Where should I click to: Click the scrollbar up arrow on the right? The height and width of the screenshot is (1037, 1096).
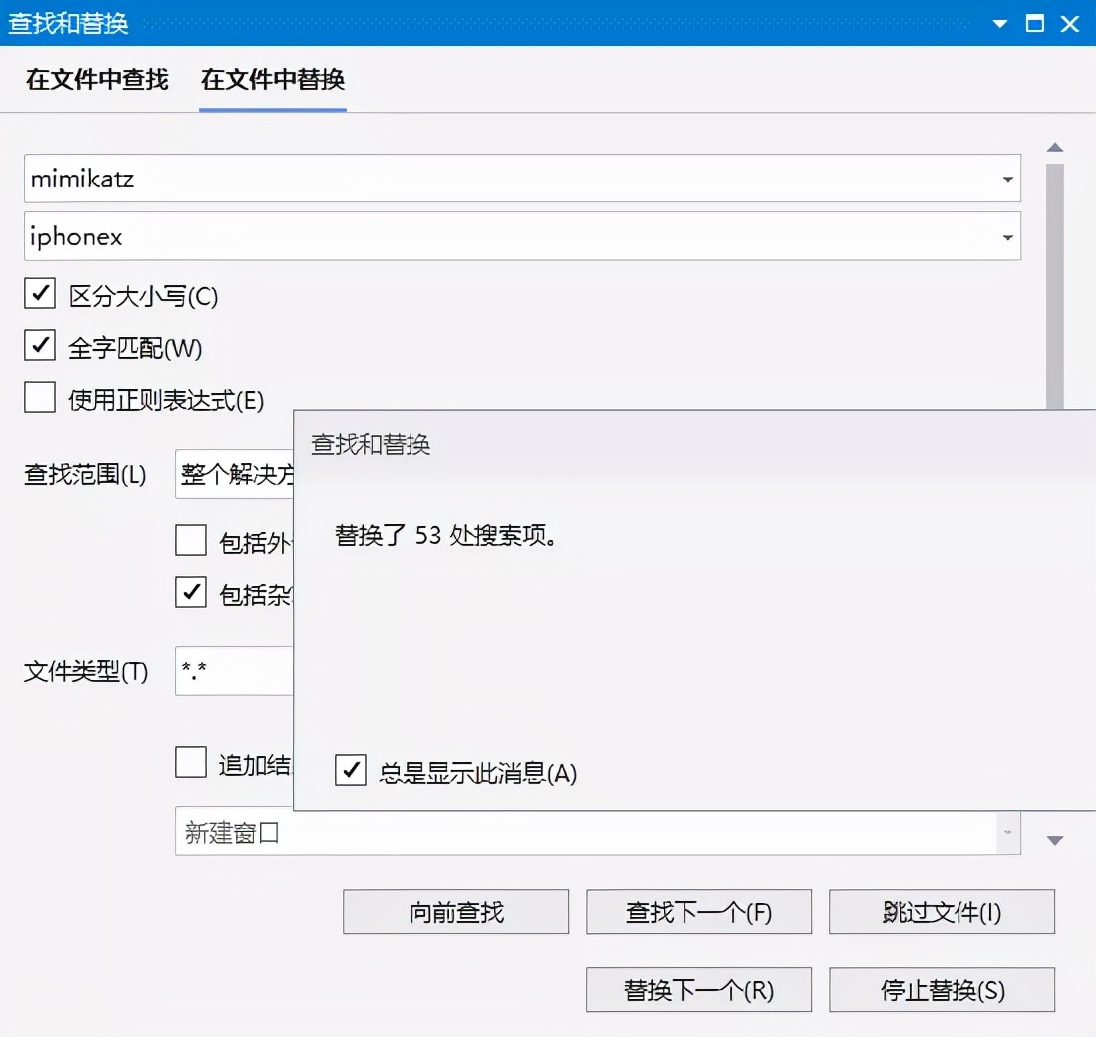tap(1056, 147)
